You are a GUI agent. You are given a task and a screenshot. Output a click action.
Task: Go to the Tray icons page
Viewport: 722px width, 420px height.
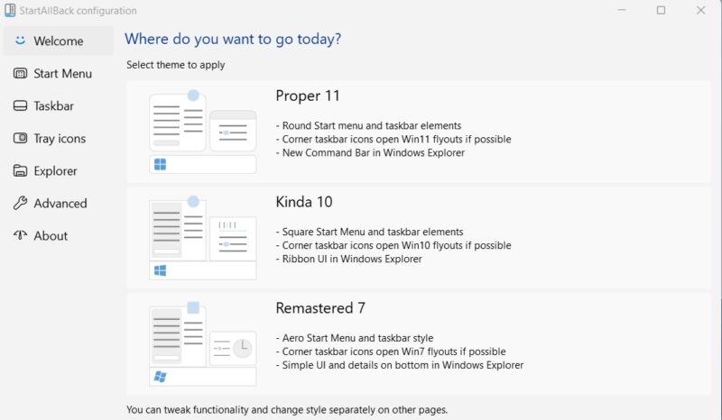pos(60,138)
